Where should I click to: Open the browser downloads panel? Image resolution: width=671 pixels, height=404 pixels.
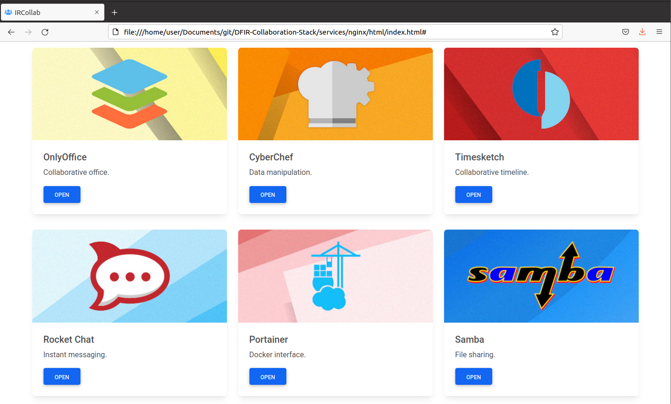642,32
